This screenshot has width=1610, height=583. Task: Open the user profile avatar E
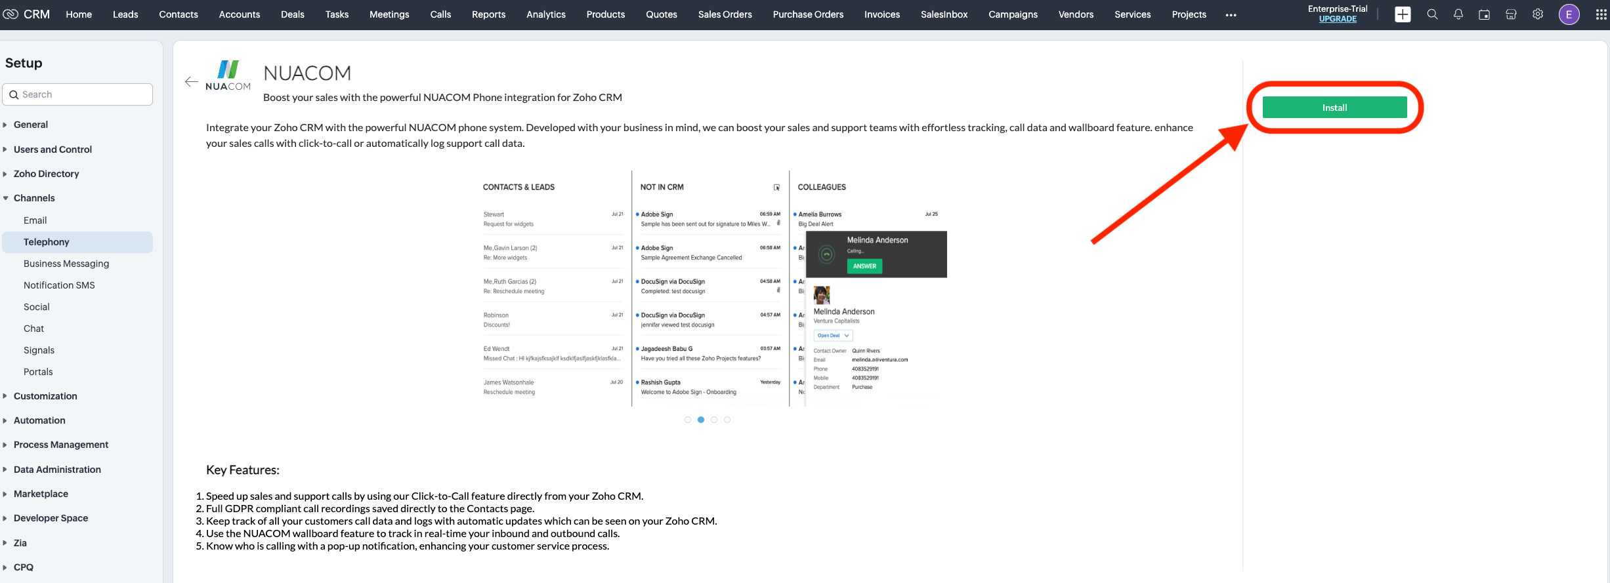(1569, 14)
